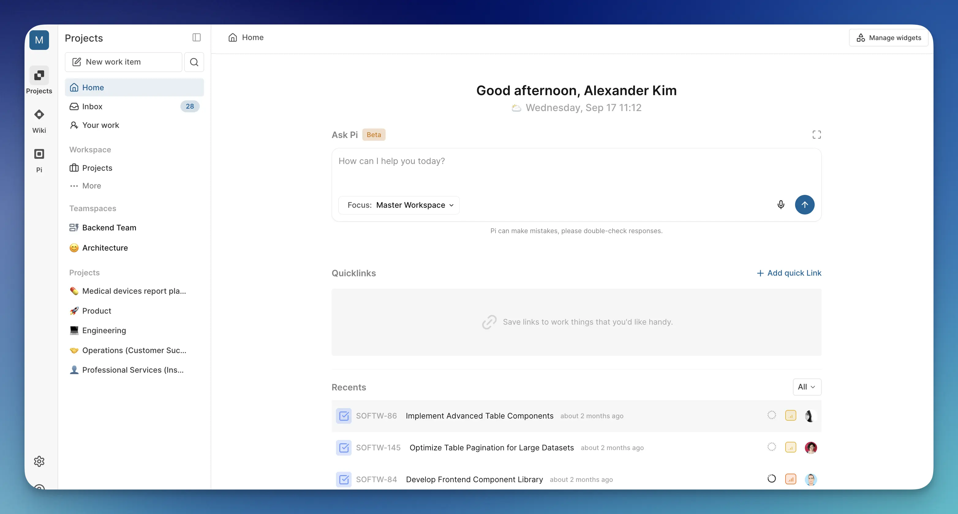Open Operations (Customer Suc... project

point(134,350)
